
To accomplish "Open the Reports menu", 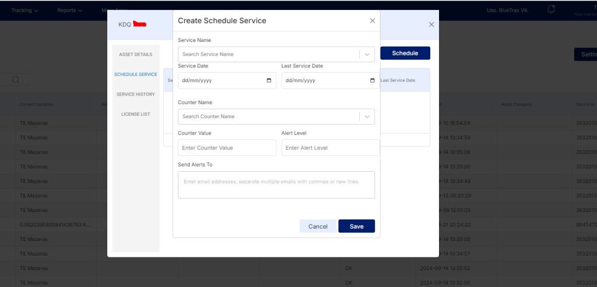I will pyautogui.click(x=69, y=10).
